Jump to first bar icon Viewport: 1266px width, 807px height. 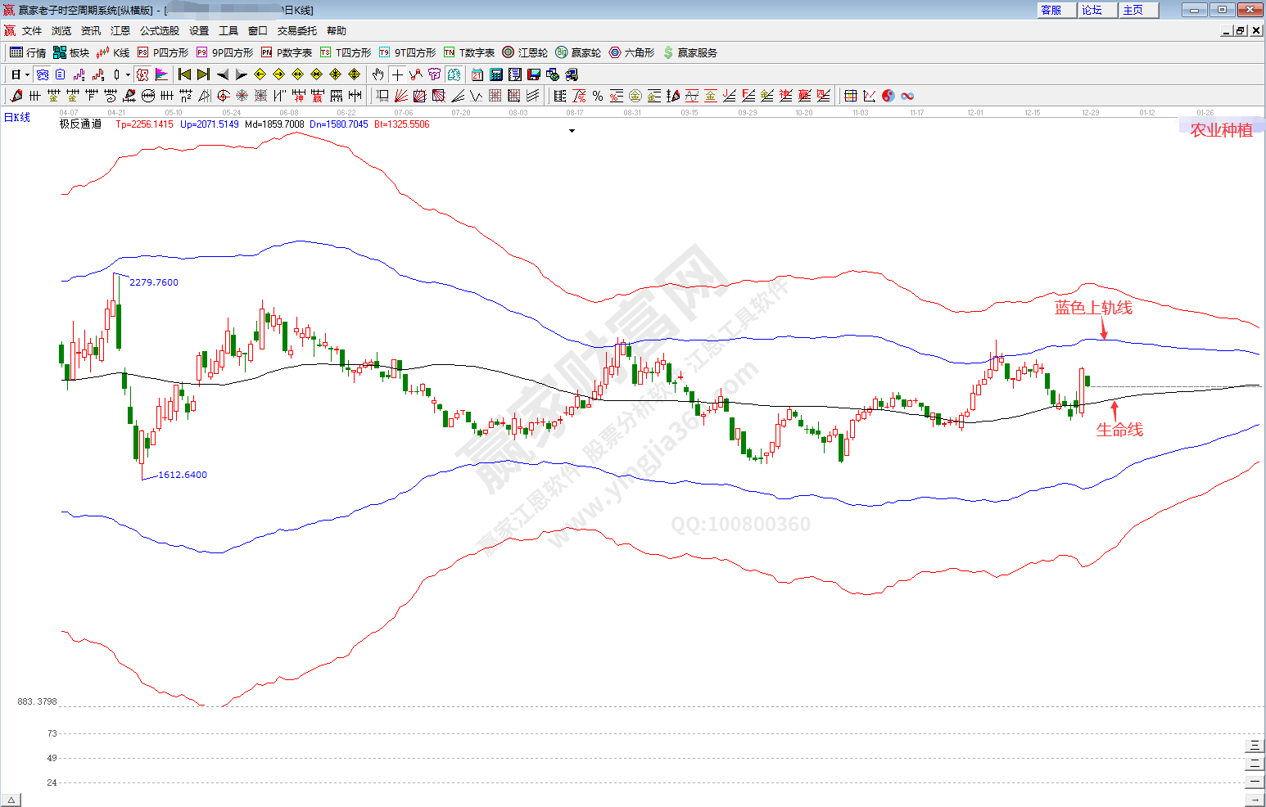pos(184,74)
